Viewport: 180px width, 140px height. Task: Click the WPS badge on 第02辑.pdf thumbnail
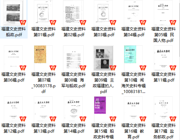pos(83,23)
